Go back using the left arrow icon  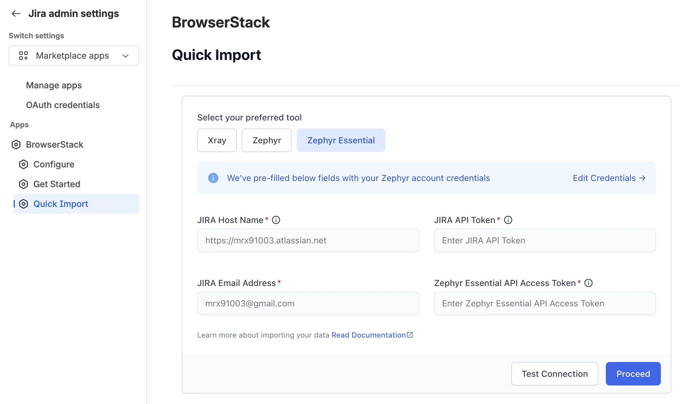tap(16, 14)
